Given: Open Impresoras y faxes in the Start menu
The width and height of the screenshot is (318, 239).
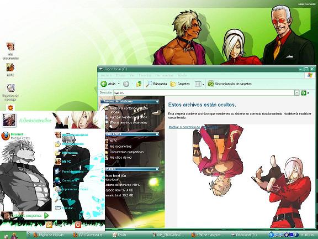Looking at the screenshot, I should click(x=71, y=189).
